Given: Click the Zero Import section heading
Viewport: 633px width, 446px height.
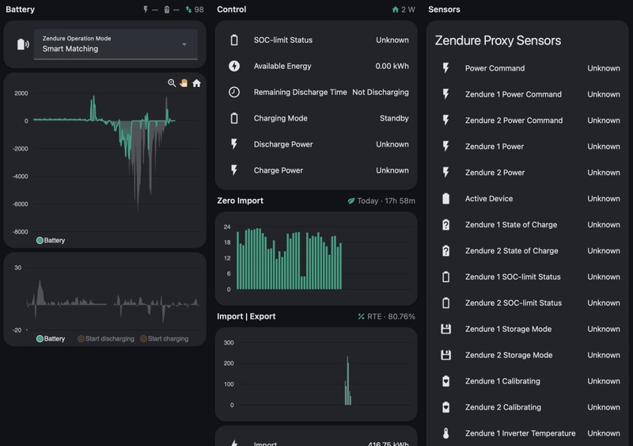Looking at the screenshot, I should pos(240,200).
